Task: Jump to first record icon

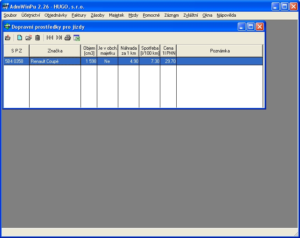Action: coord(50,38)
